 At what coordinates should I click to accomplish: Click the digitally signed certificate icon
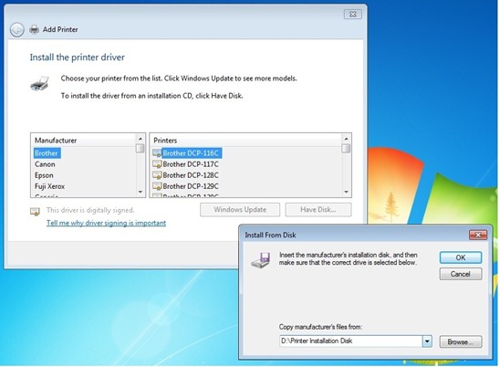pyautogui.click(x=35, y=211)
